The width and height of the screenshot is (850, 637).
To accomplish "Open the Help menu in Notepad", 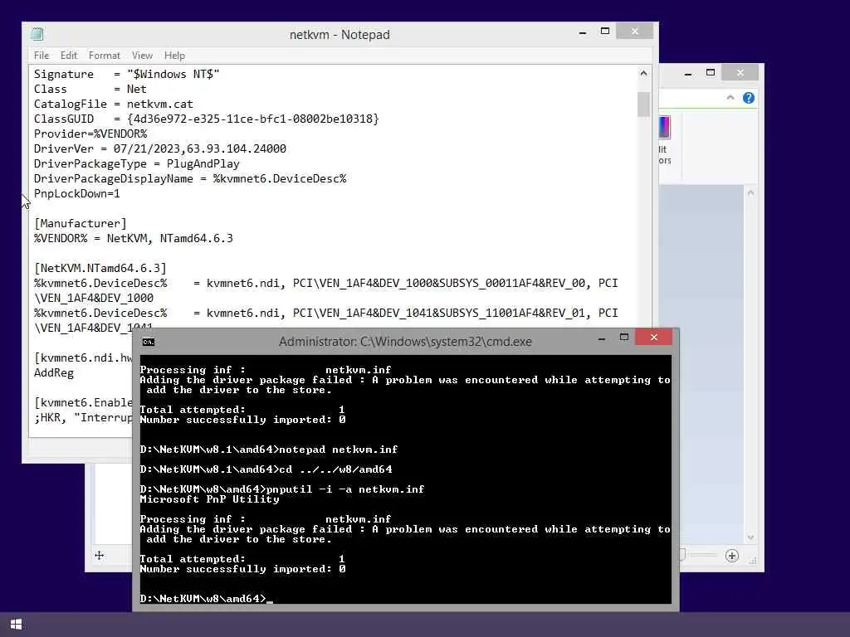I will coord(174,56).
